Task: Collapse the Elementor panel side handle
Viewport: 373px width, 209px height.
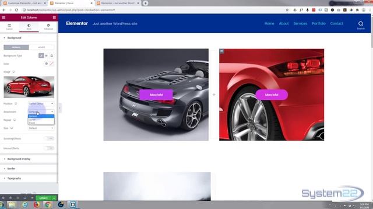Action: click(x=59, y=109)
